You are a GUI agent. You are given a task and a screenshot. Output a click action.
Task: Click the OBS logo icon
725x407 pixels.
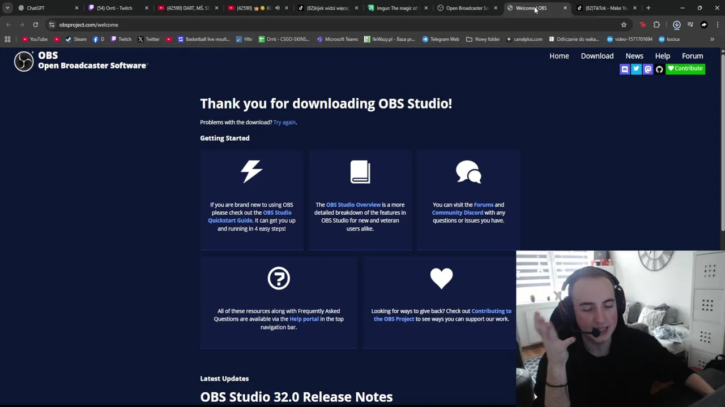(24, 61)
